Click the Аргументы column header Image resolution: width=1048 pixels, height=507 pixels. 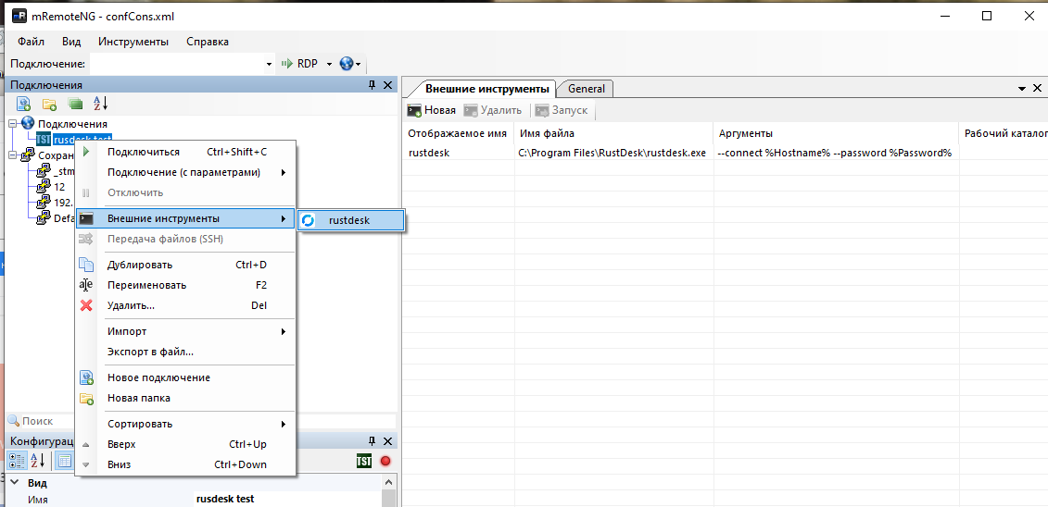[836, 134]
